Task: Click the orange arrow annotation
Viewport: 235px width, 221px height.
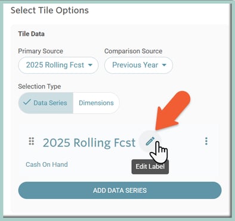Action: (172, 110)
